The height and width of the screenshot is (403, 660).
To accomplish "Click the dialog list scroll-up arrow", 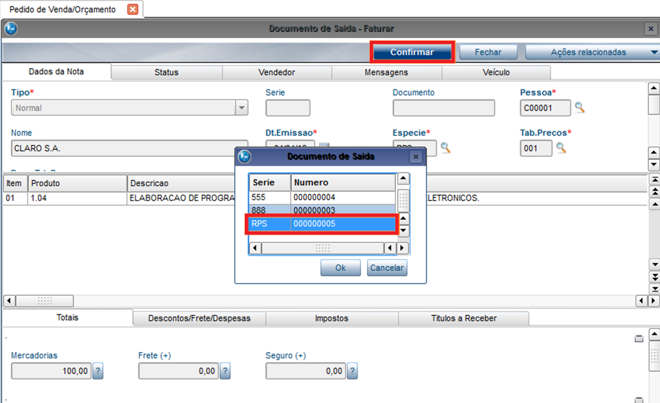I will (403, 179).
